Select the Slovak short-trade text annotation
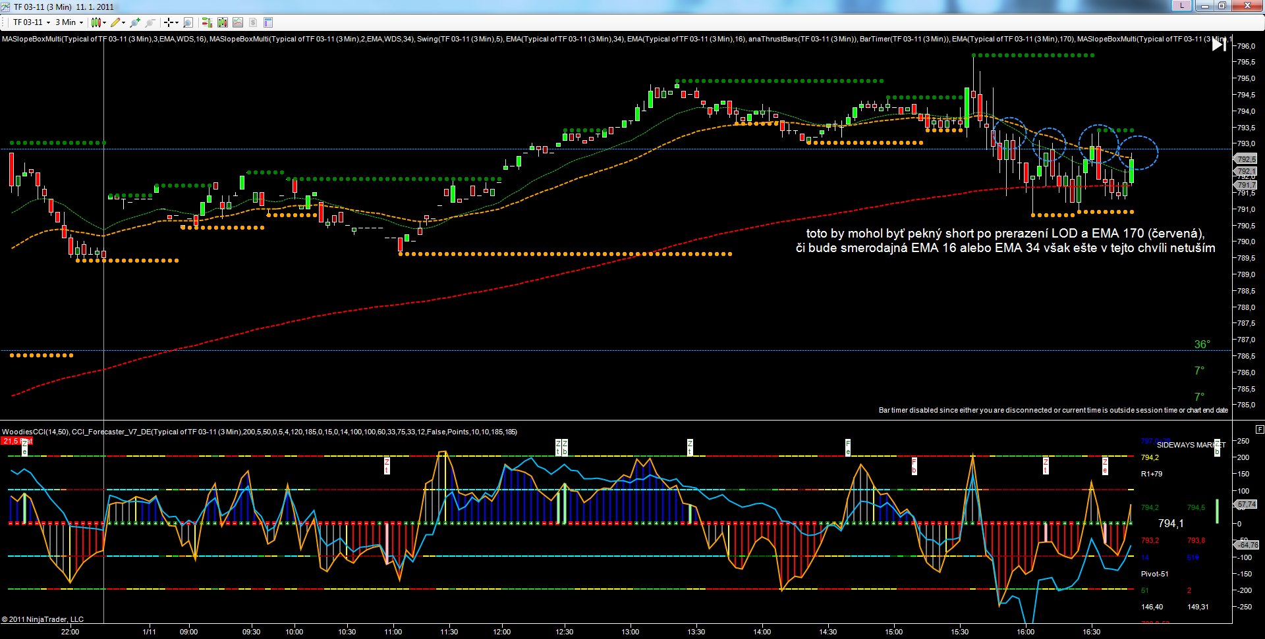 click(x=1005, y=241)
